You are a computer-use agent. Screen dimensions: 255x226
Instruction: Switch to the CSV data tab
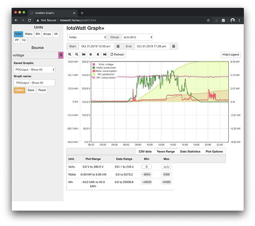145,151
